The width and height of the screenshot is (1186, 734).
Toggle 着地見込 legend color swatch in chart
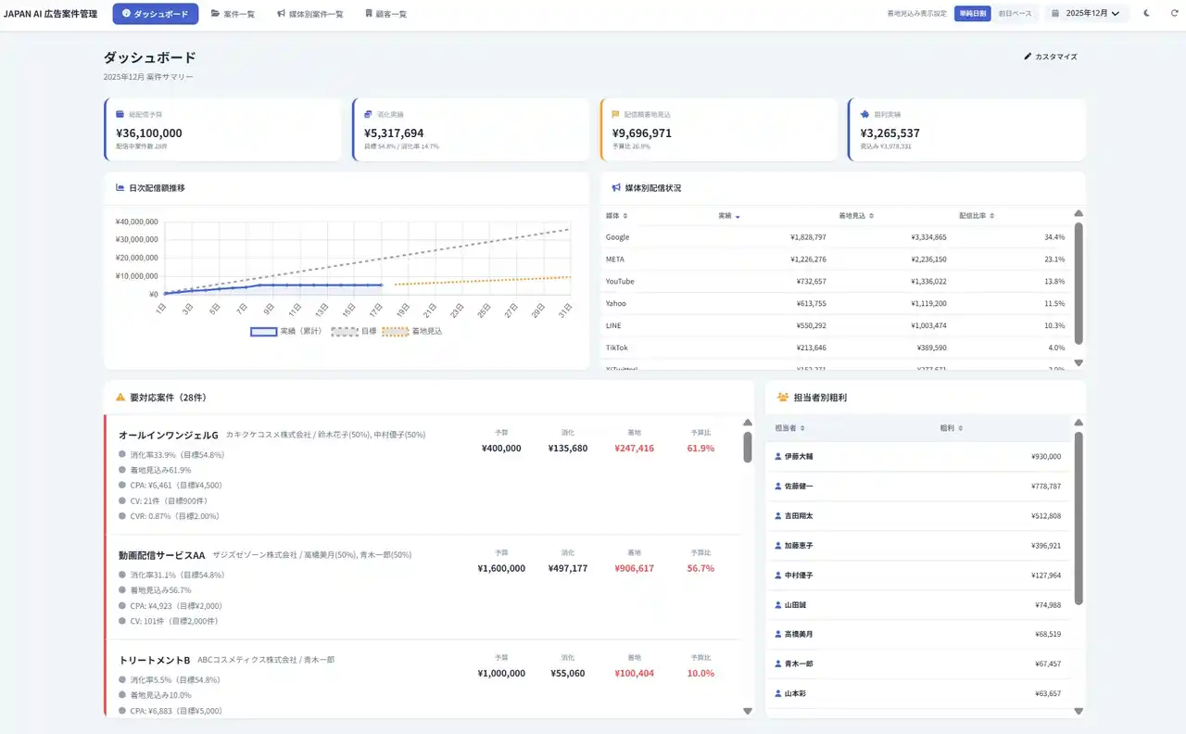click(x=395, y=331)
